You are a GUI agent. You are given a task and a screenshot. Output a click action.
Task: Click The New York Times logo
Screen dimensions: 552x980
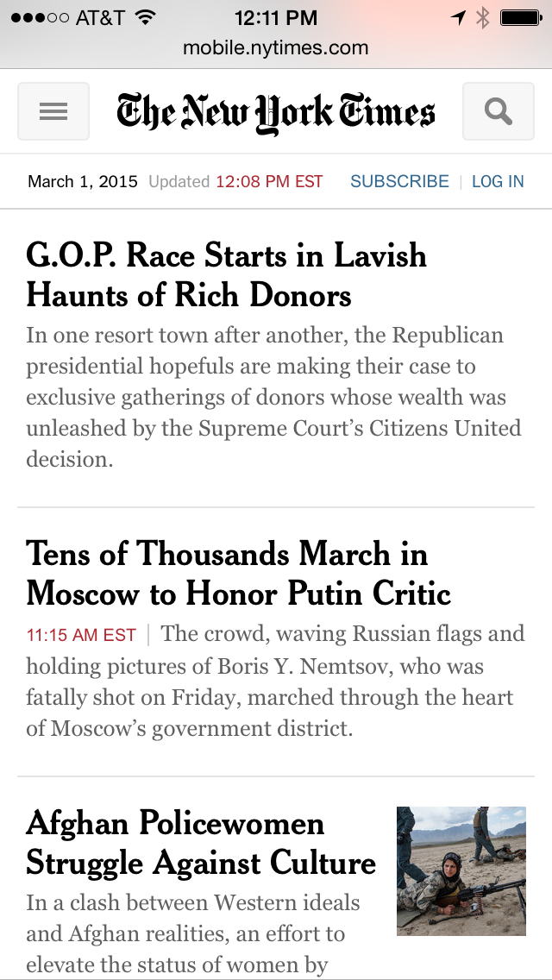pyautogui.click(x=276, y=112)
